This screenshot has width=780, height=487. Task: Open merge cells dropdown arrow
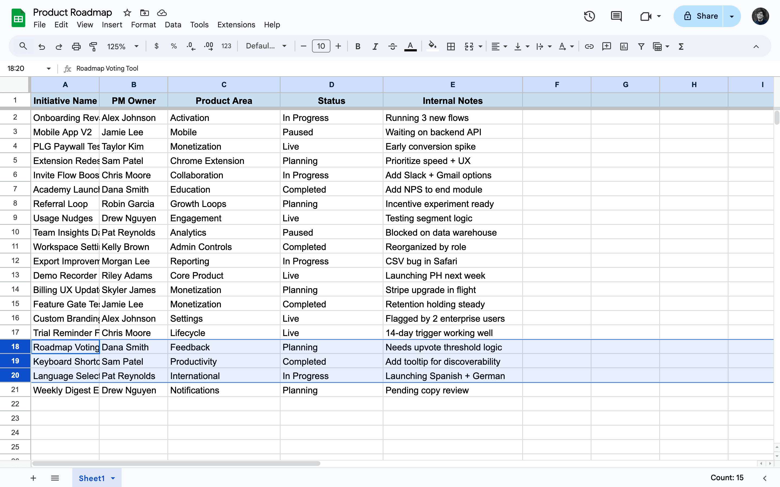pyautogui.click(x=480, y=46)
